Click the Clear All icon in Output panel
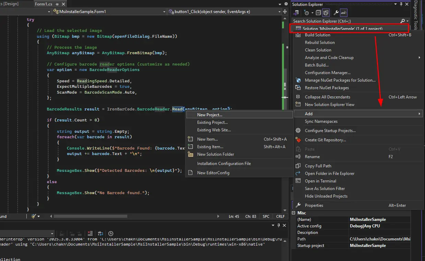 coord(90,233)
